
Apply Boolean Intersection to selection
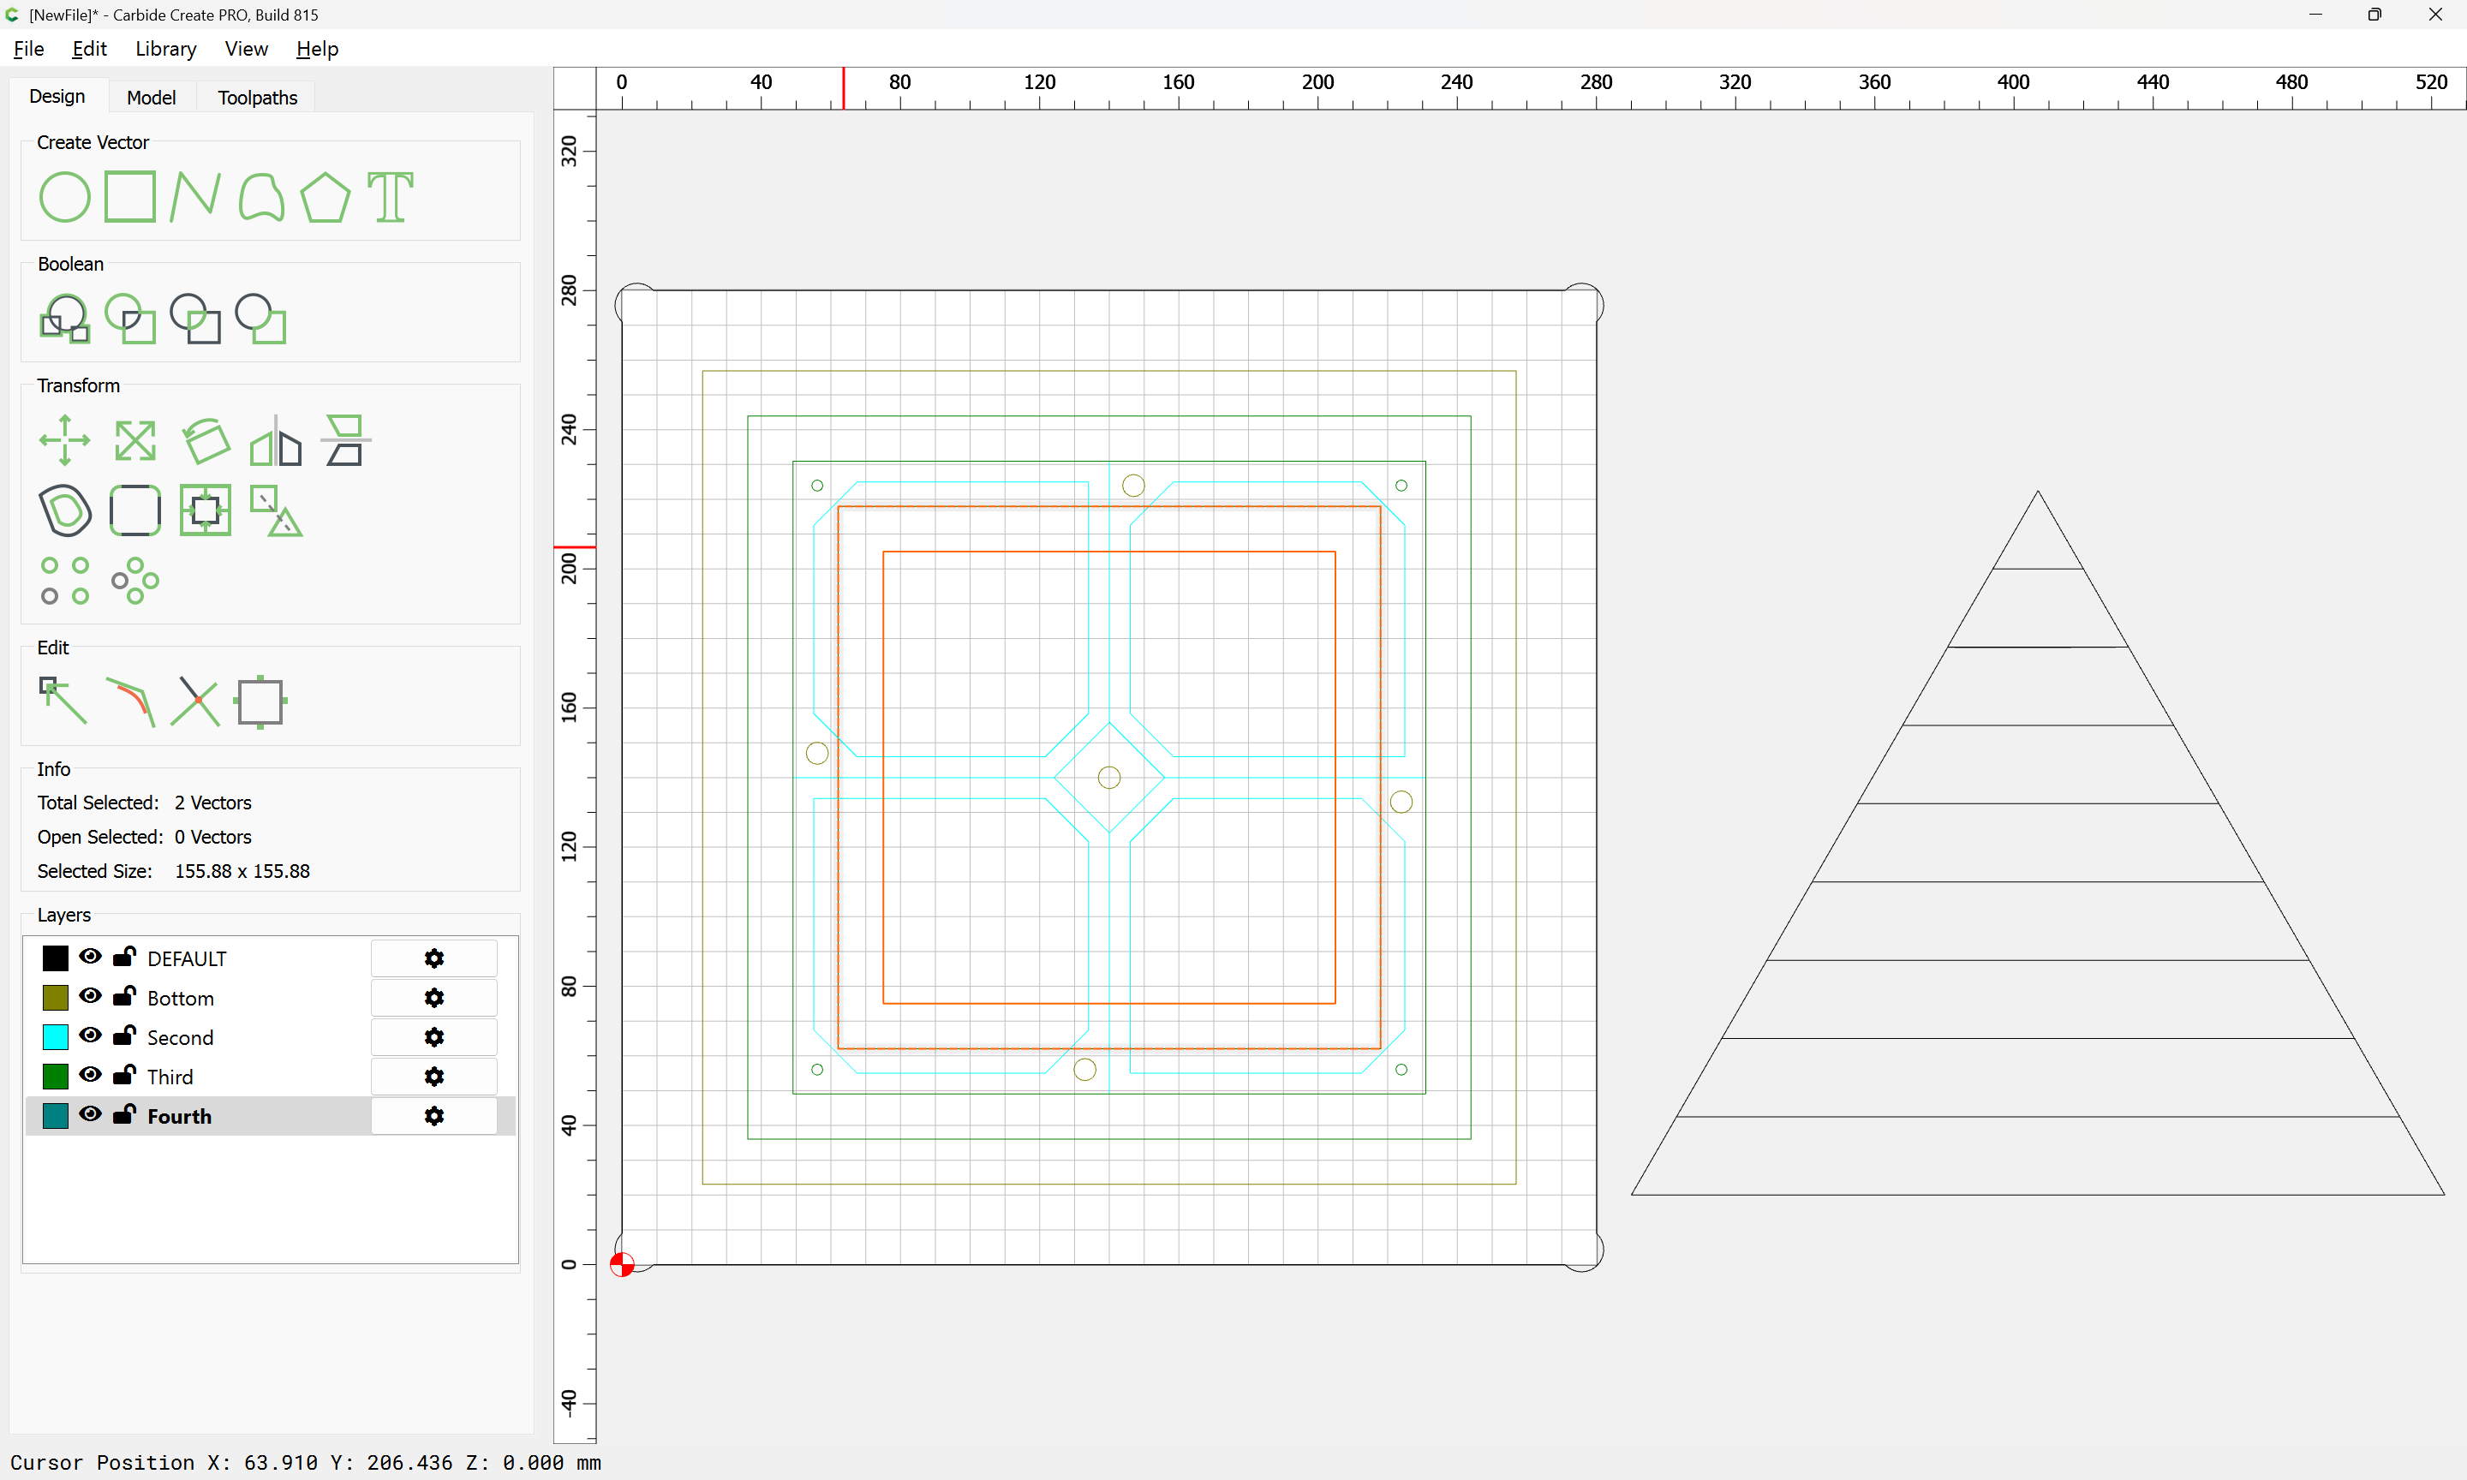pyautogui.click(x=130, y=318)
